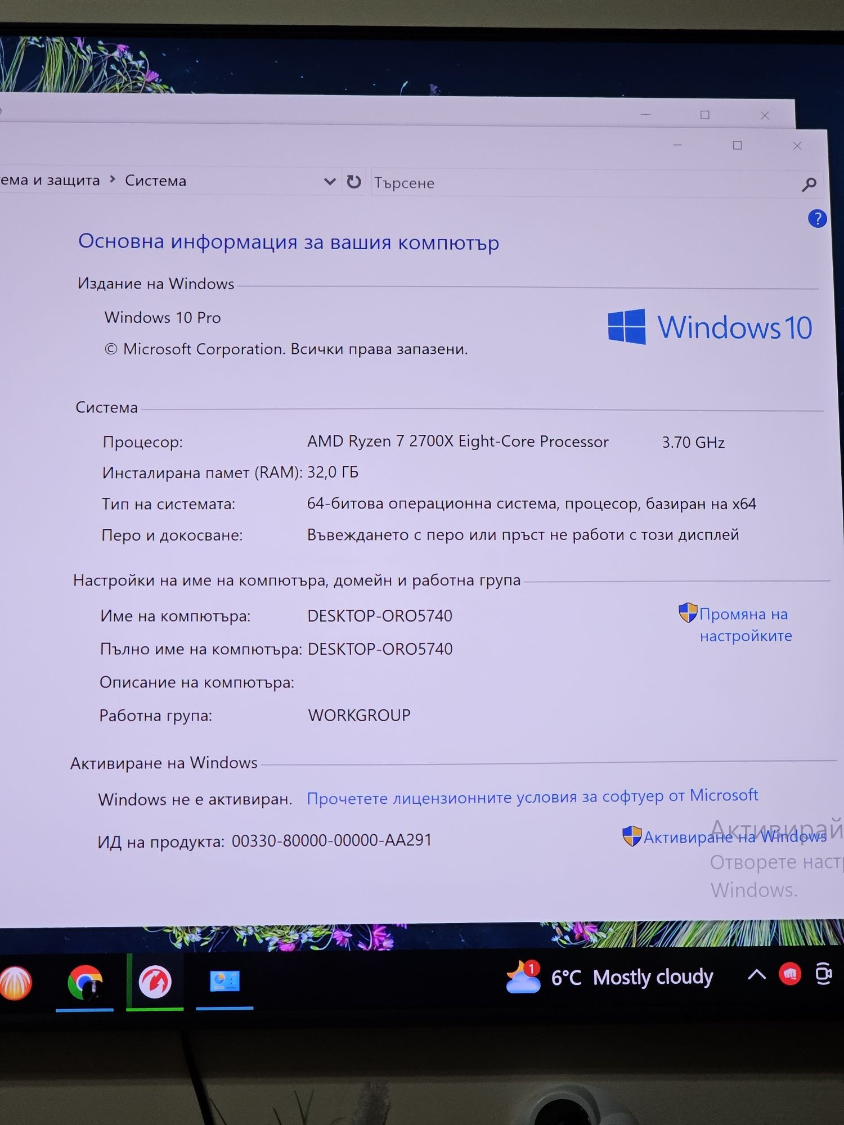Show hidden tray icons arrow
This screenshot has width=844, height=1125.
click(757, 975)
